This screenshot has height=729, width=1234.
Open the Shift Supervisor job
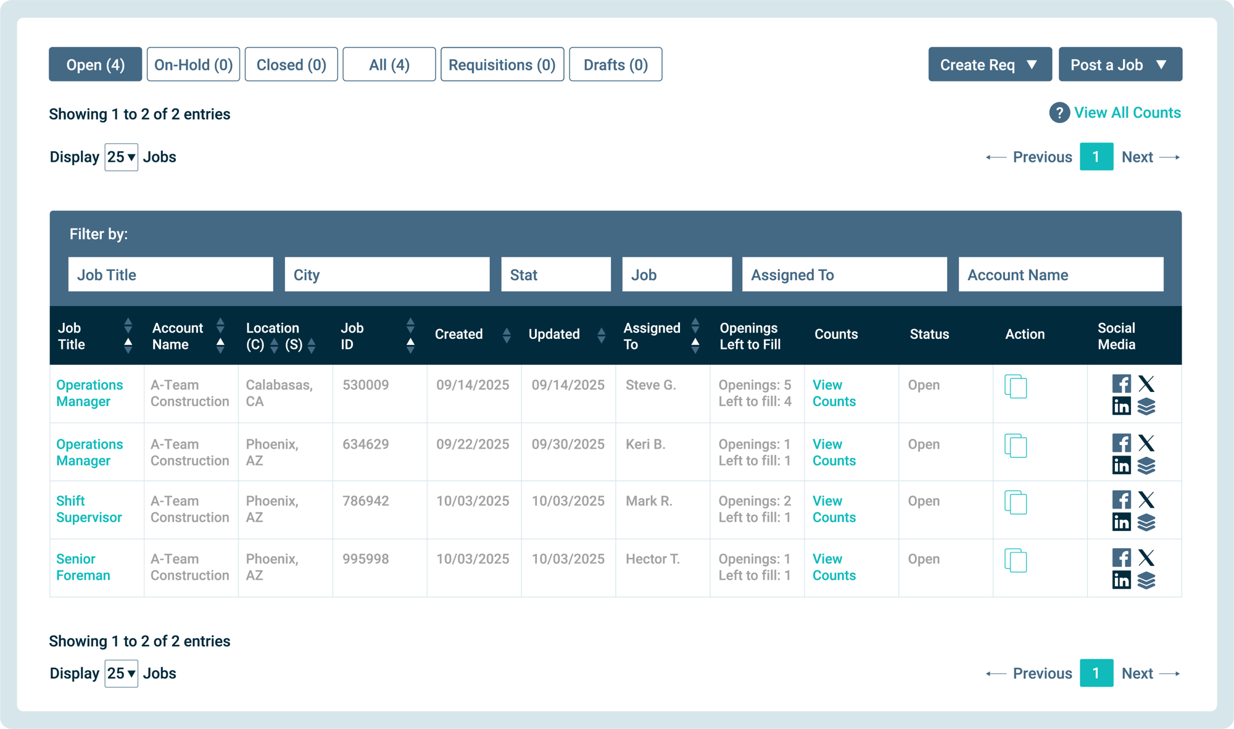(x=89, y=509)
